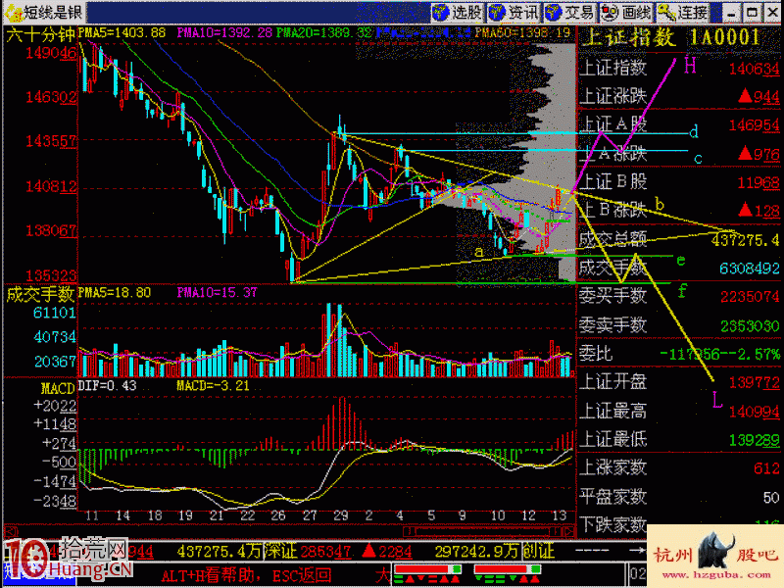Image resolution: width=784 pixels, height=588 pixels.
Task: Click the date label 29 on time axis
Action: [x=341, y=515]
